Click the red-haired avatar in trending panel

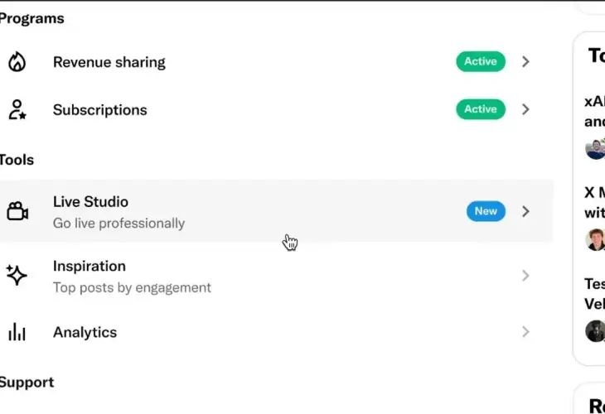pos(595,239)
